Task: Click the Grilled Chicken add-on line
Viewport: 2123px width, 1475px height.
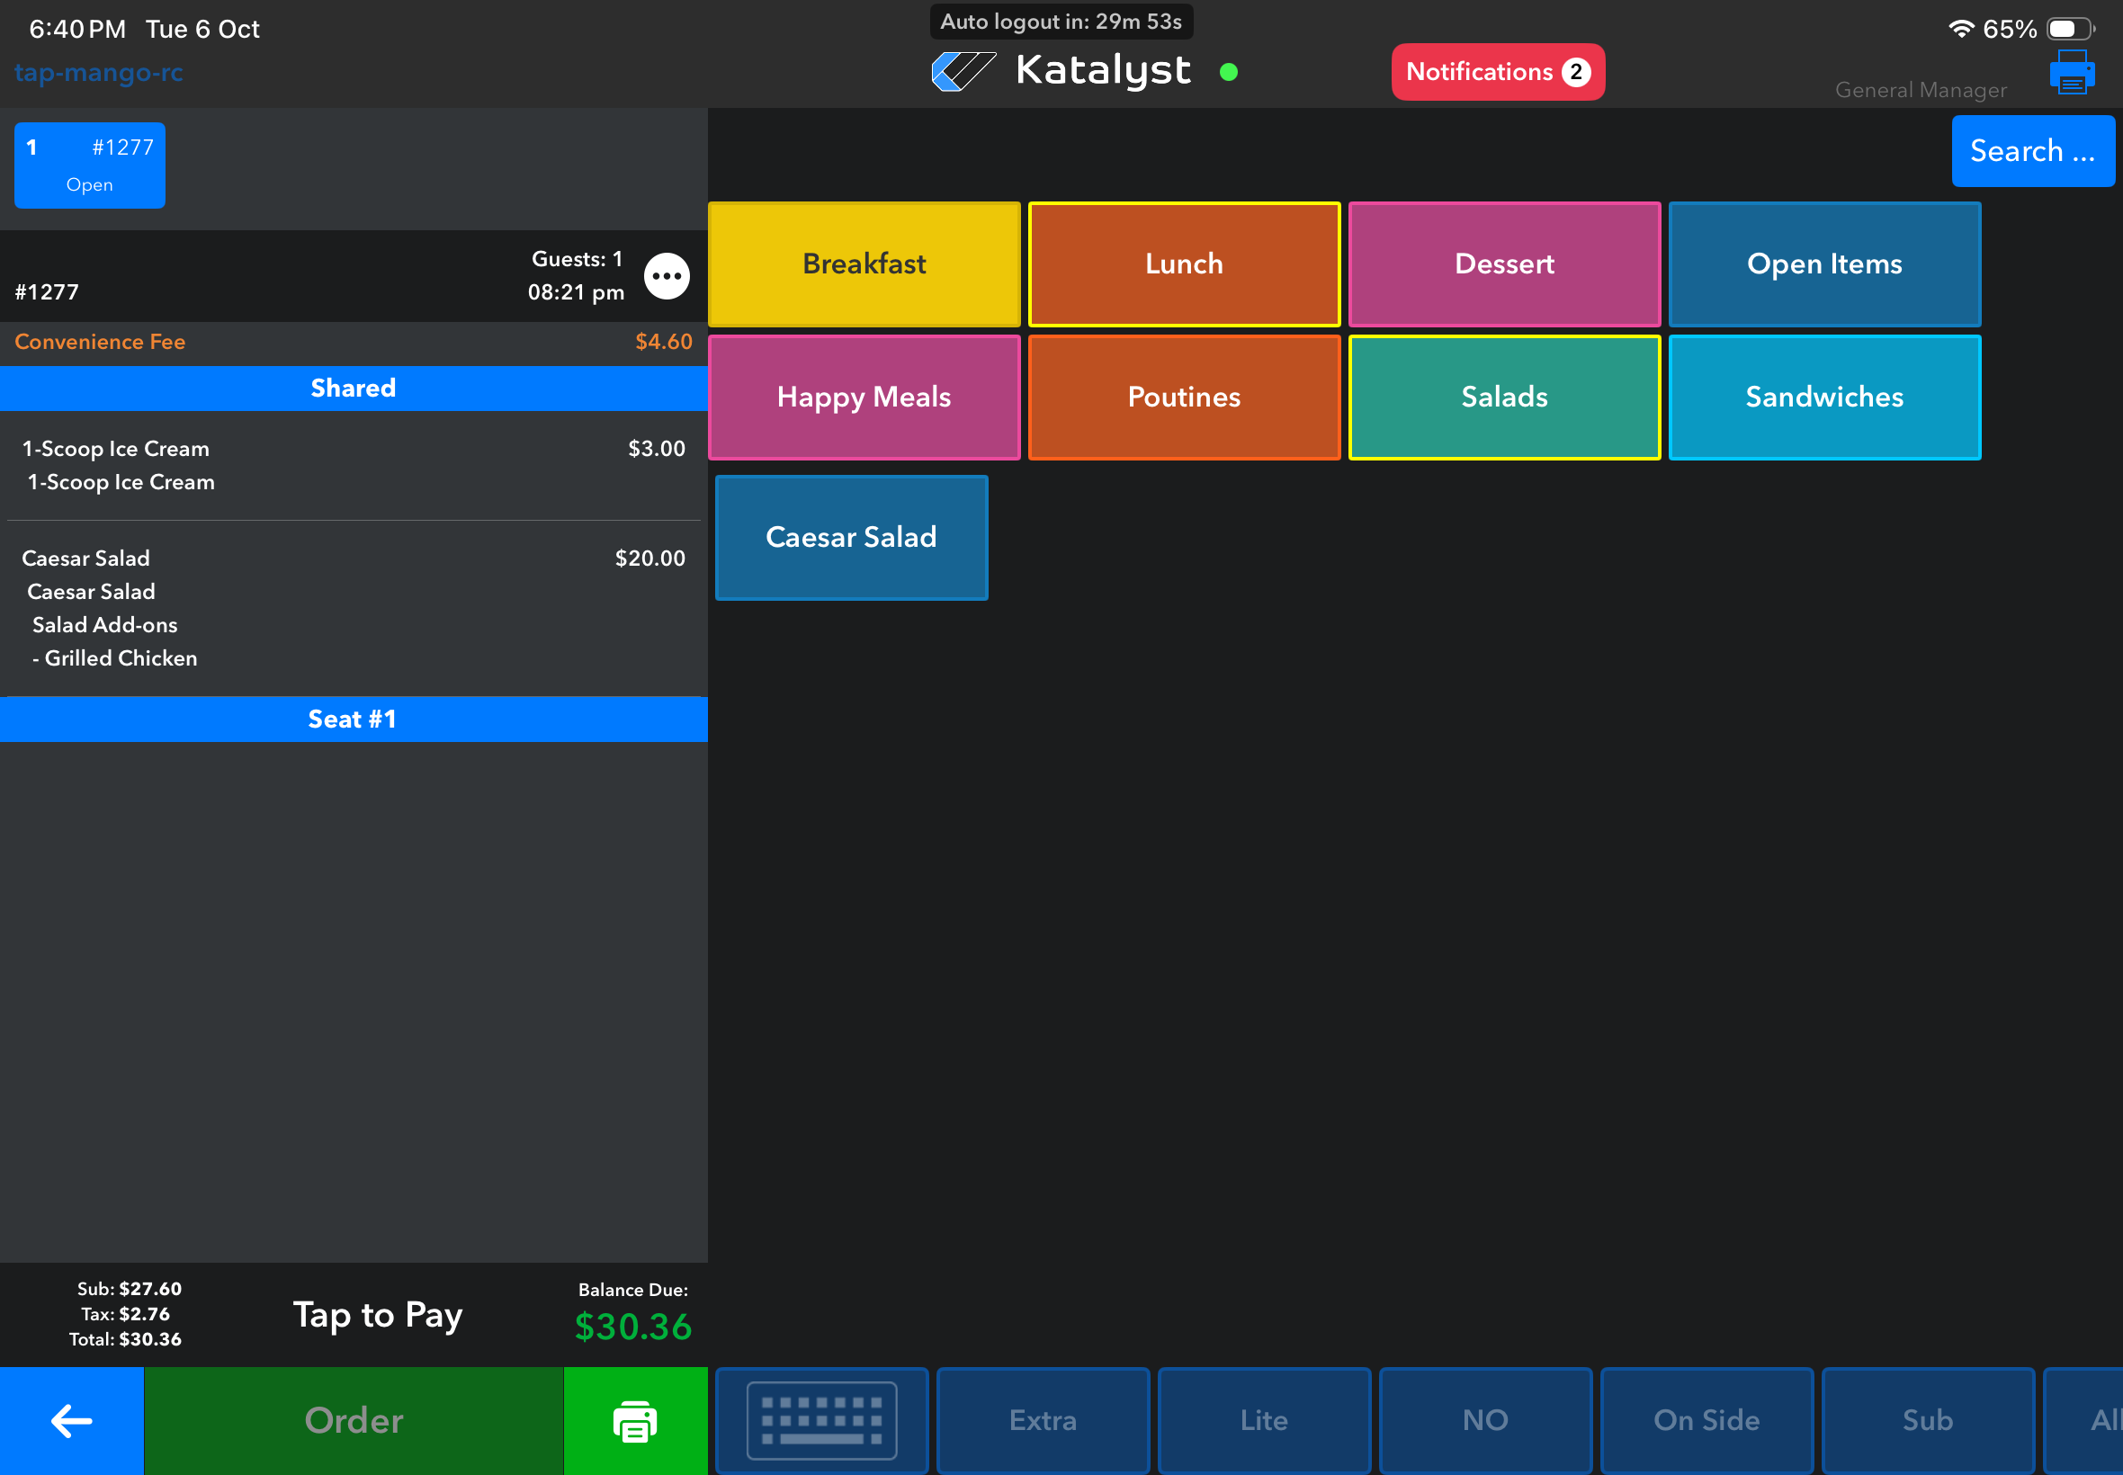Action: (x=114, y=658)
